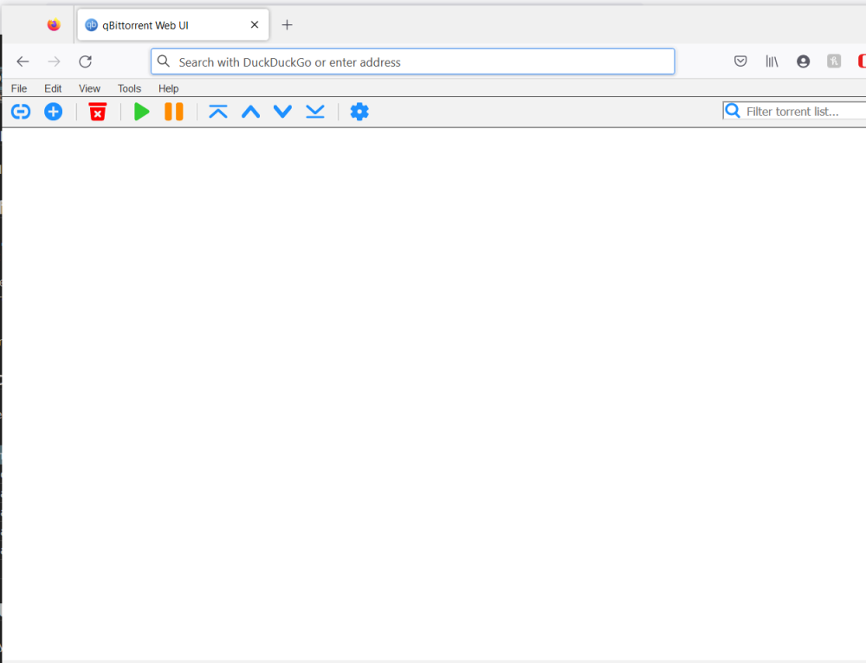866x663 pixels.
Task: Open qBittorrent options gear icon
Action: 359,112
